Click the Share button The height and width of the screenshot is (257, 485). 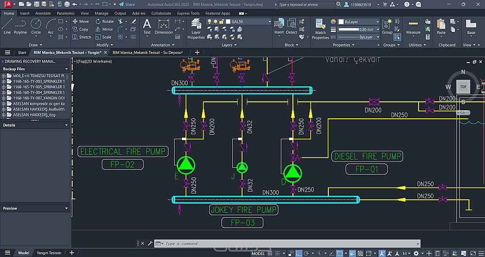(127, 4)
